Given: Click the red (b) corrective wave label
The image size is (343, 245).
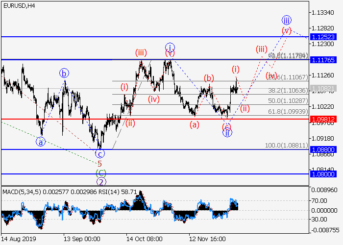Looking at the screenshot, I should [x=209, y=78].
